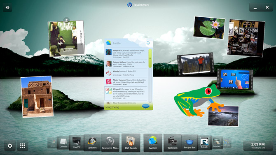276x155 pixels.
Task: Show all apps grid
Action: click(x=23, y=146)
